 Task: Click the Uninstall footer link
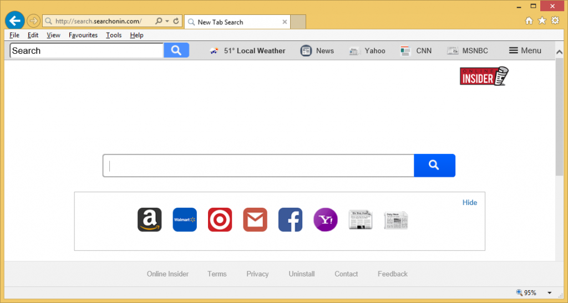302,274
